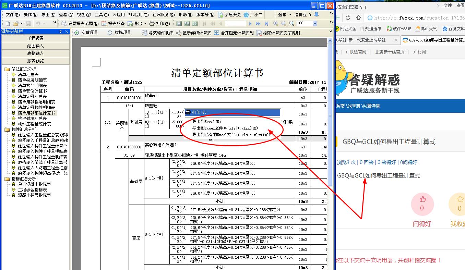This screenshot has height=270, width=465.
Task: Toggle 合并图元计算式列 option
Action: click(x=234, y=33)
